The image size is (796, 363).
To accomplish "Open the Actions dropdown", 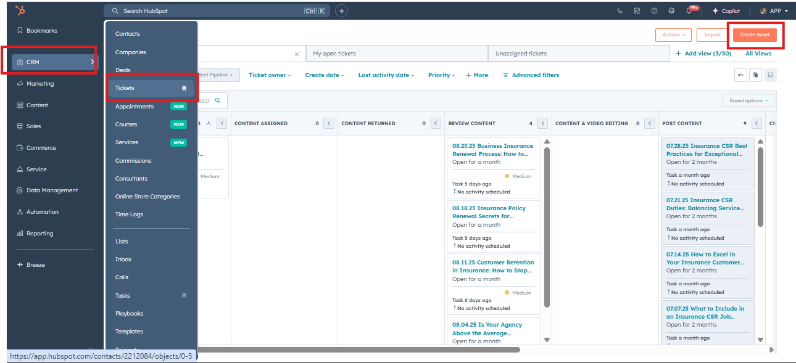I will point(673,35).
